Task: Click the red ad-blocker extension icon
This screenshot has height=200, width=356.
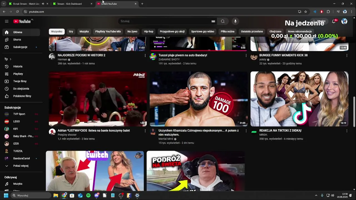Action: [x=322, y=12]
